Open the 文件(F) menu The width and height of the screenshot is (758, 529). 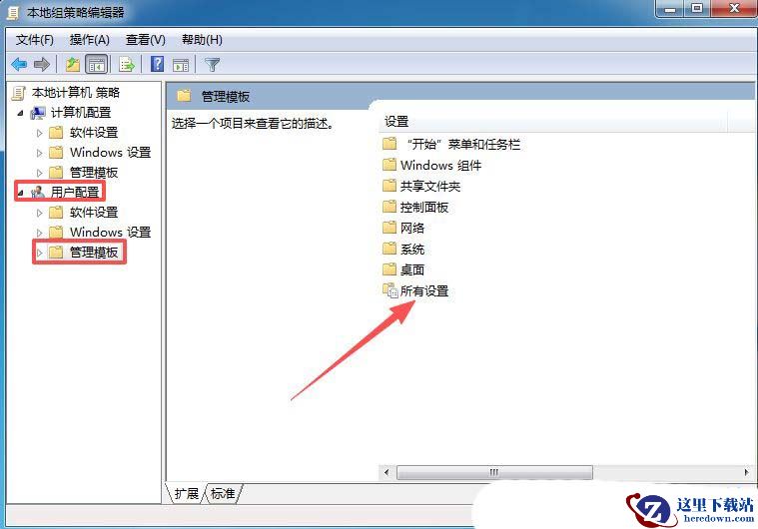point(34,40)
